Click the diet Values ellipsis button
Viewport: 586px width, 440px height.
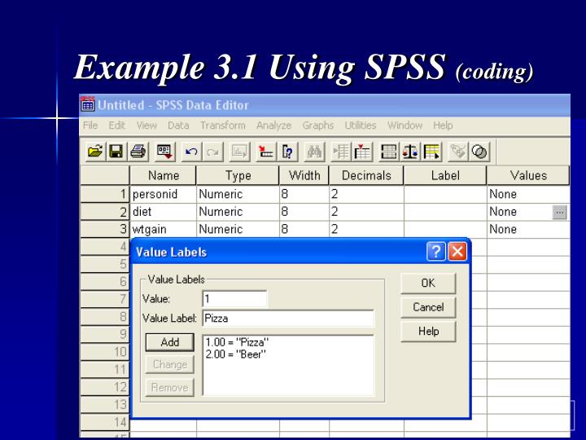coord(559,213)
